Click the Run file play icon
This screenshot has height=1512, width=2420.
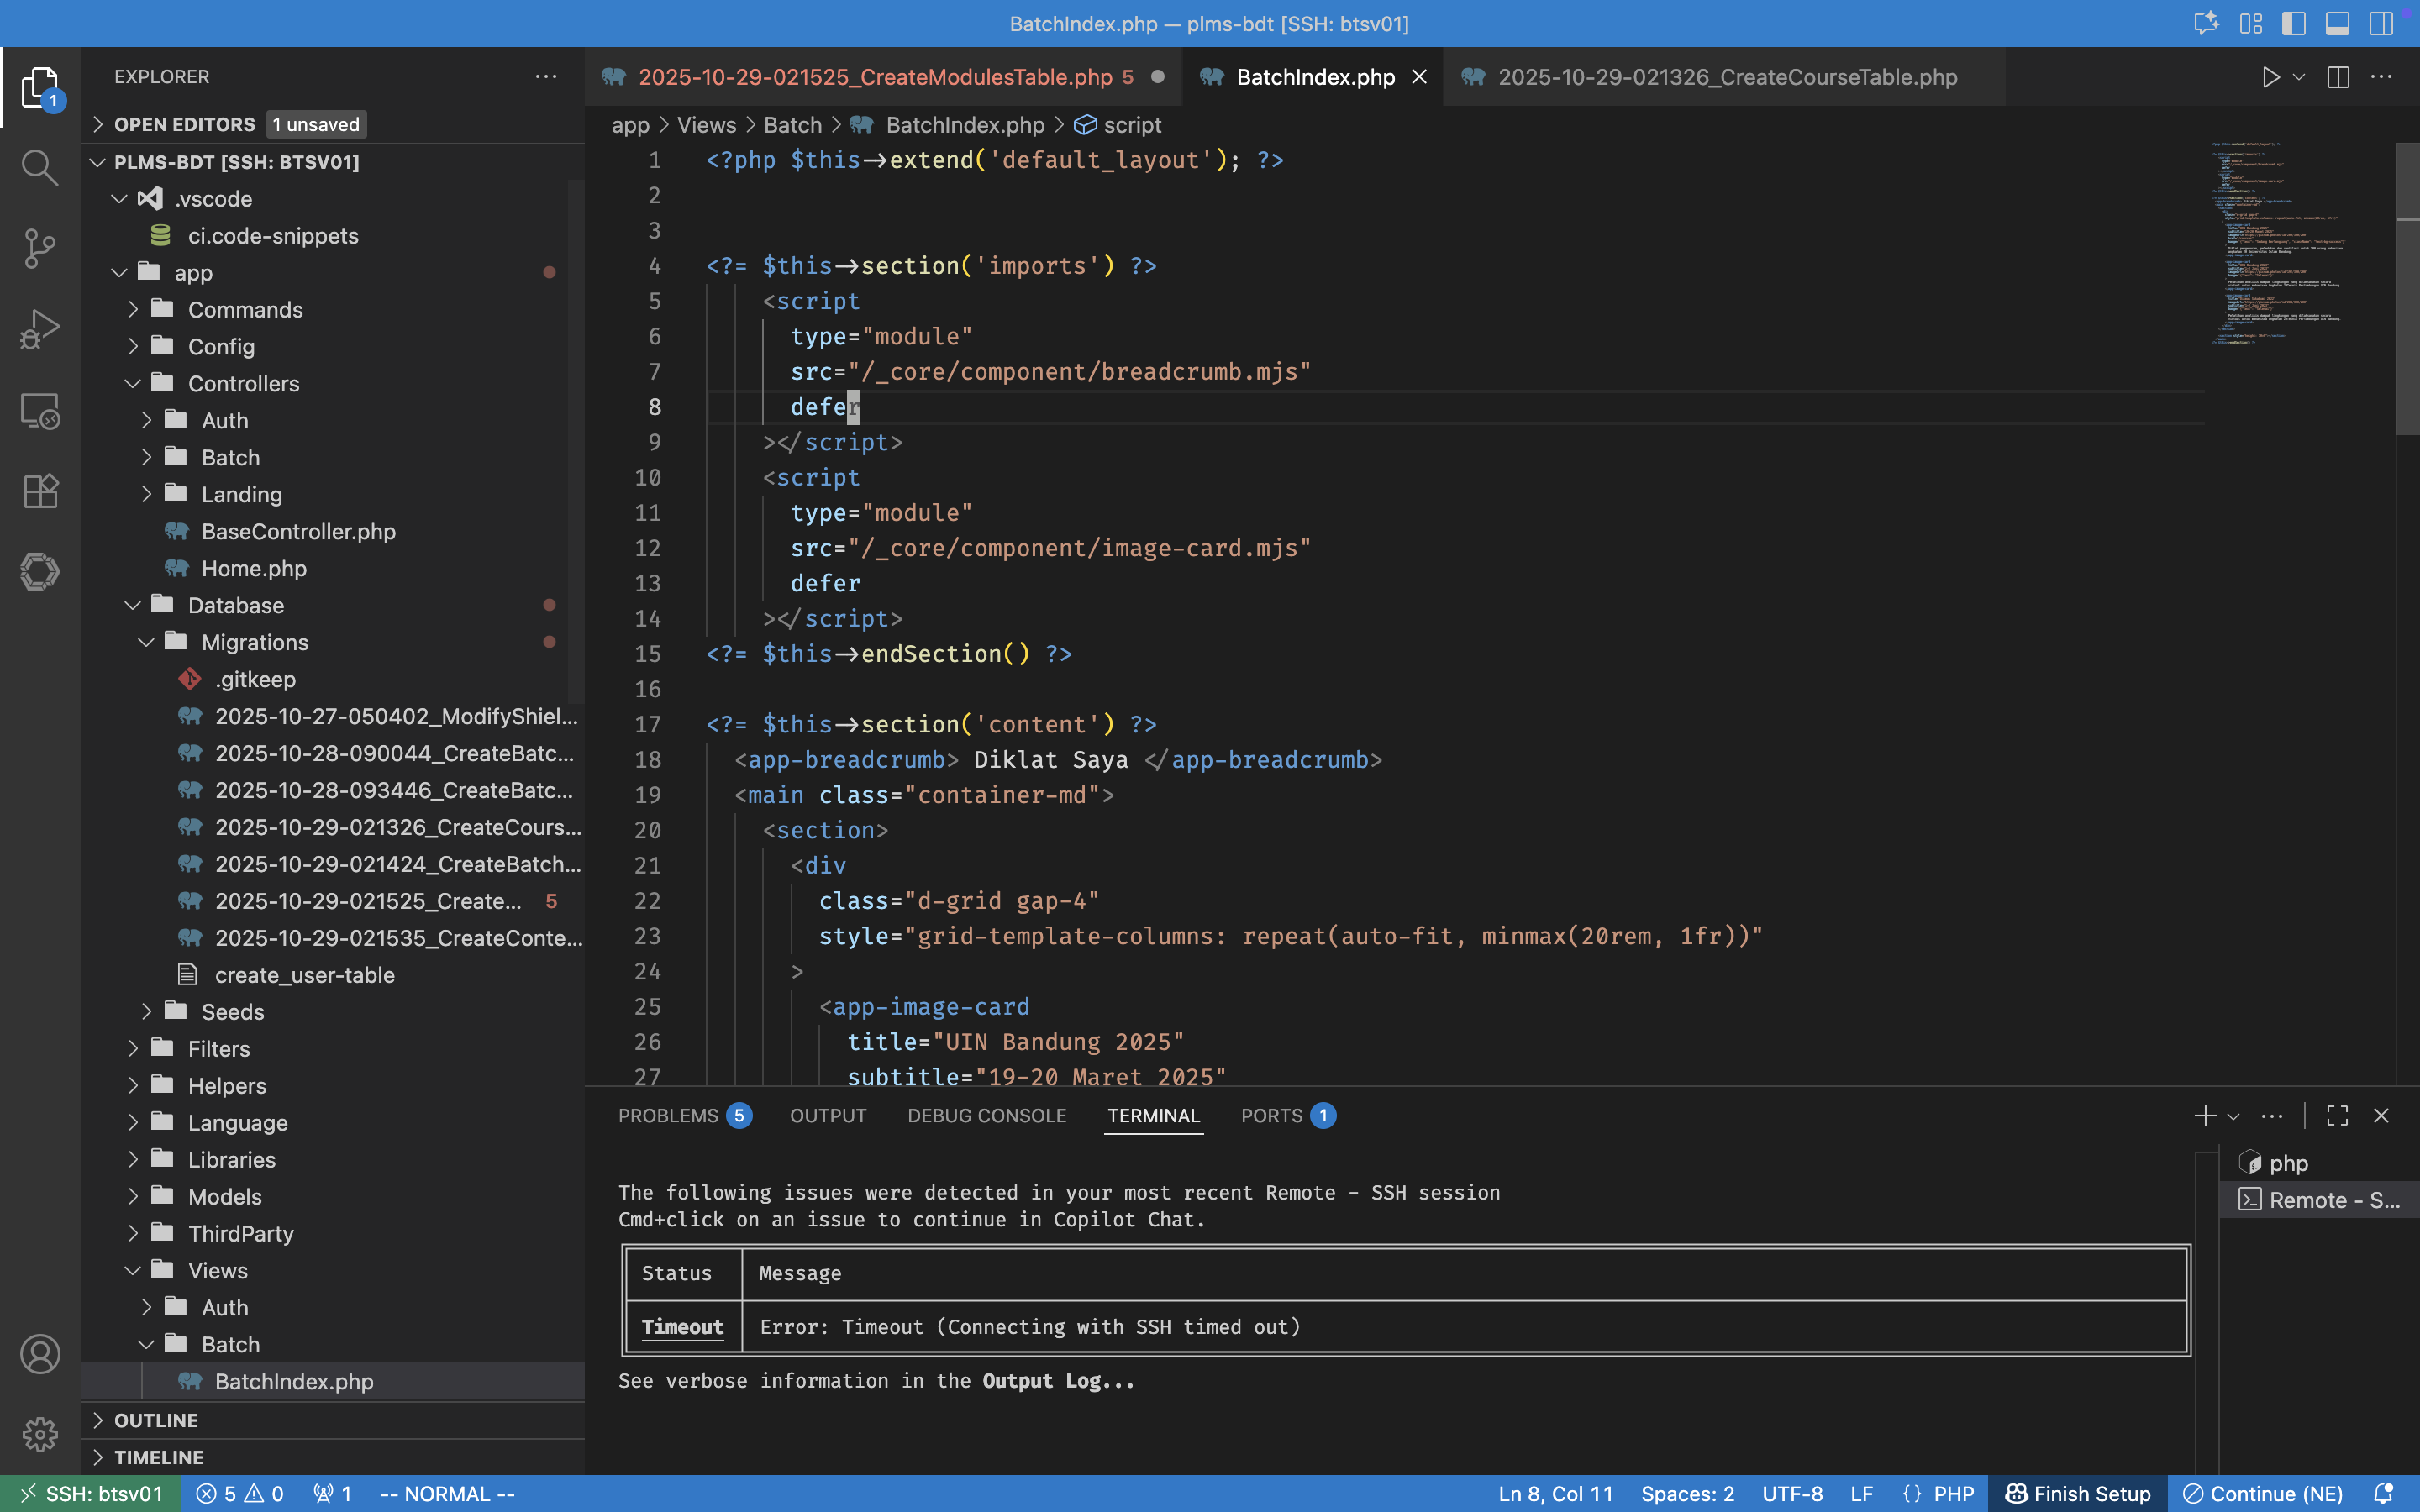(2270, 77)
